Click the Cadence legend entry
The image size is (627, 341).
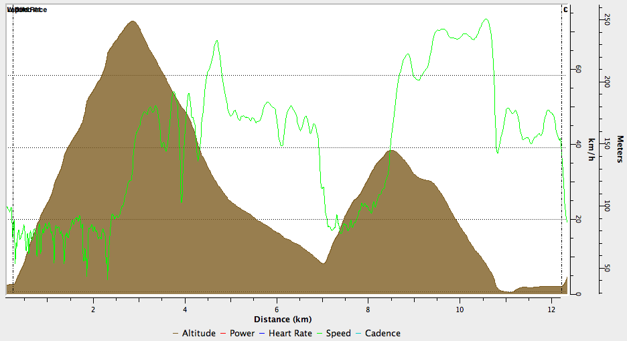(x=378, y=333)
